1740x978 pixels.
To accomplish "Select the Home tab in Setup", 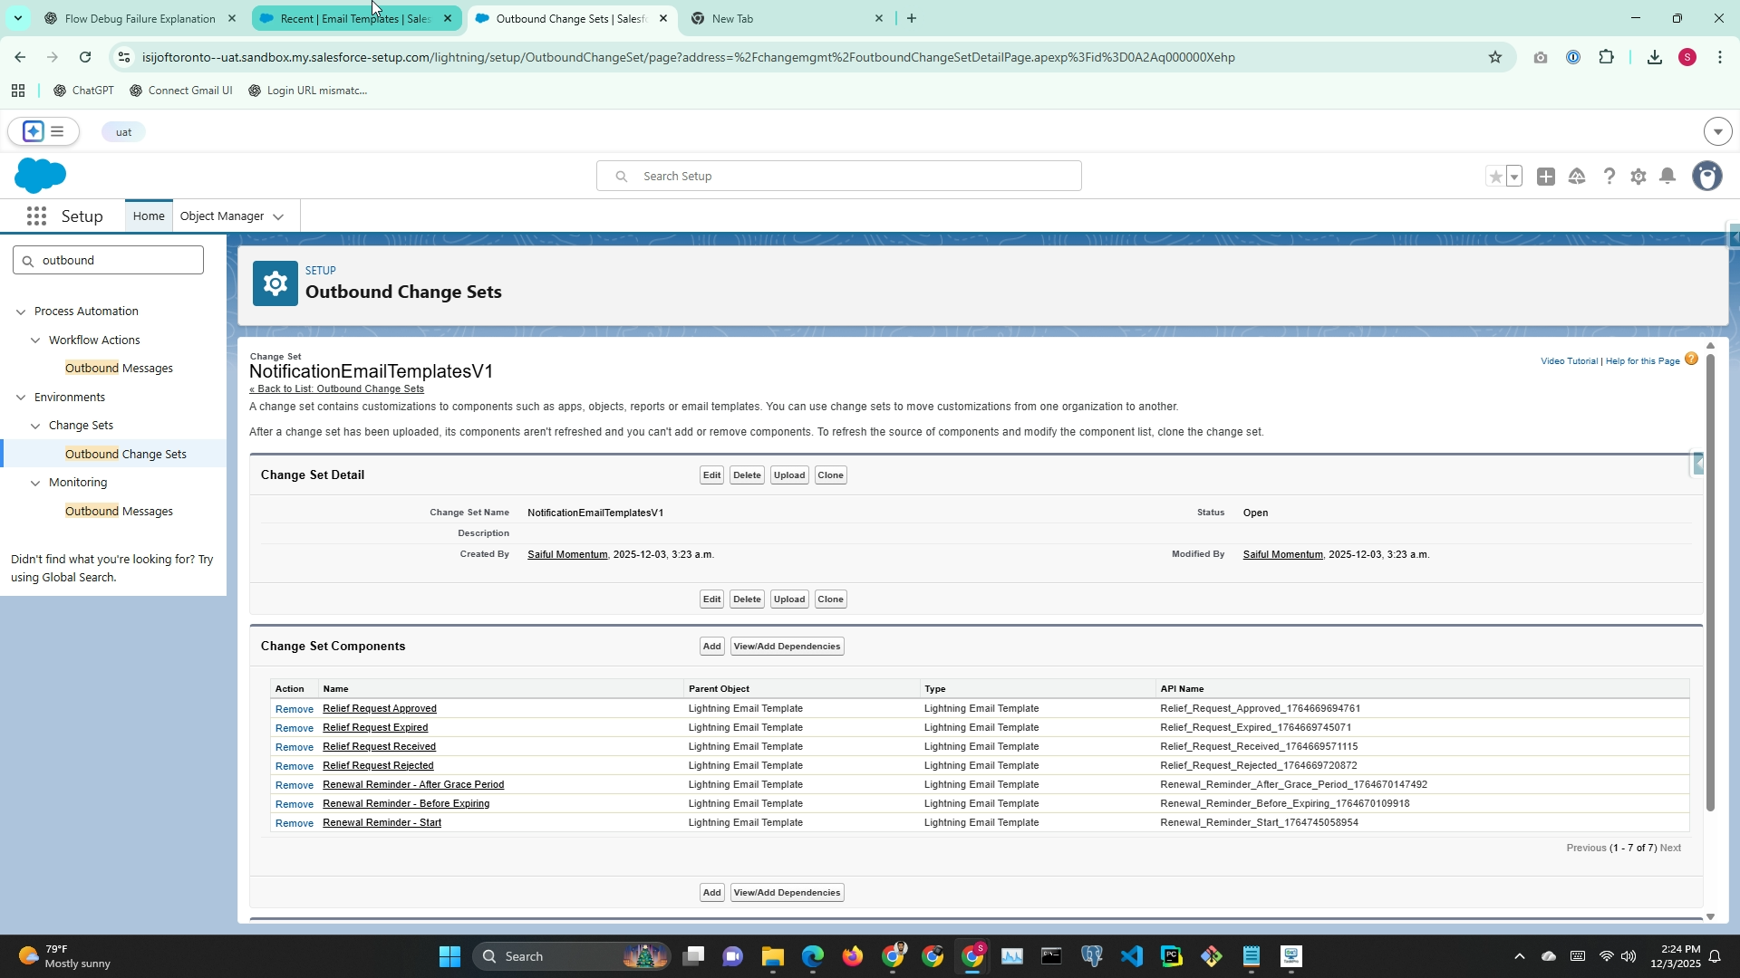I will click(149, 216).
